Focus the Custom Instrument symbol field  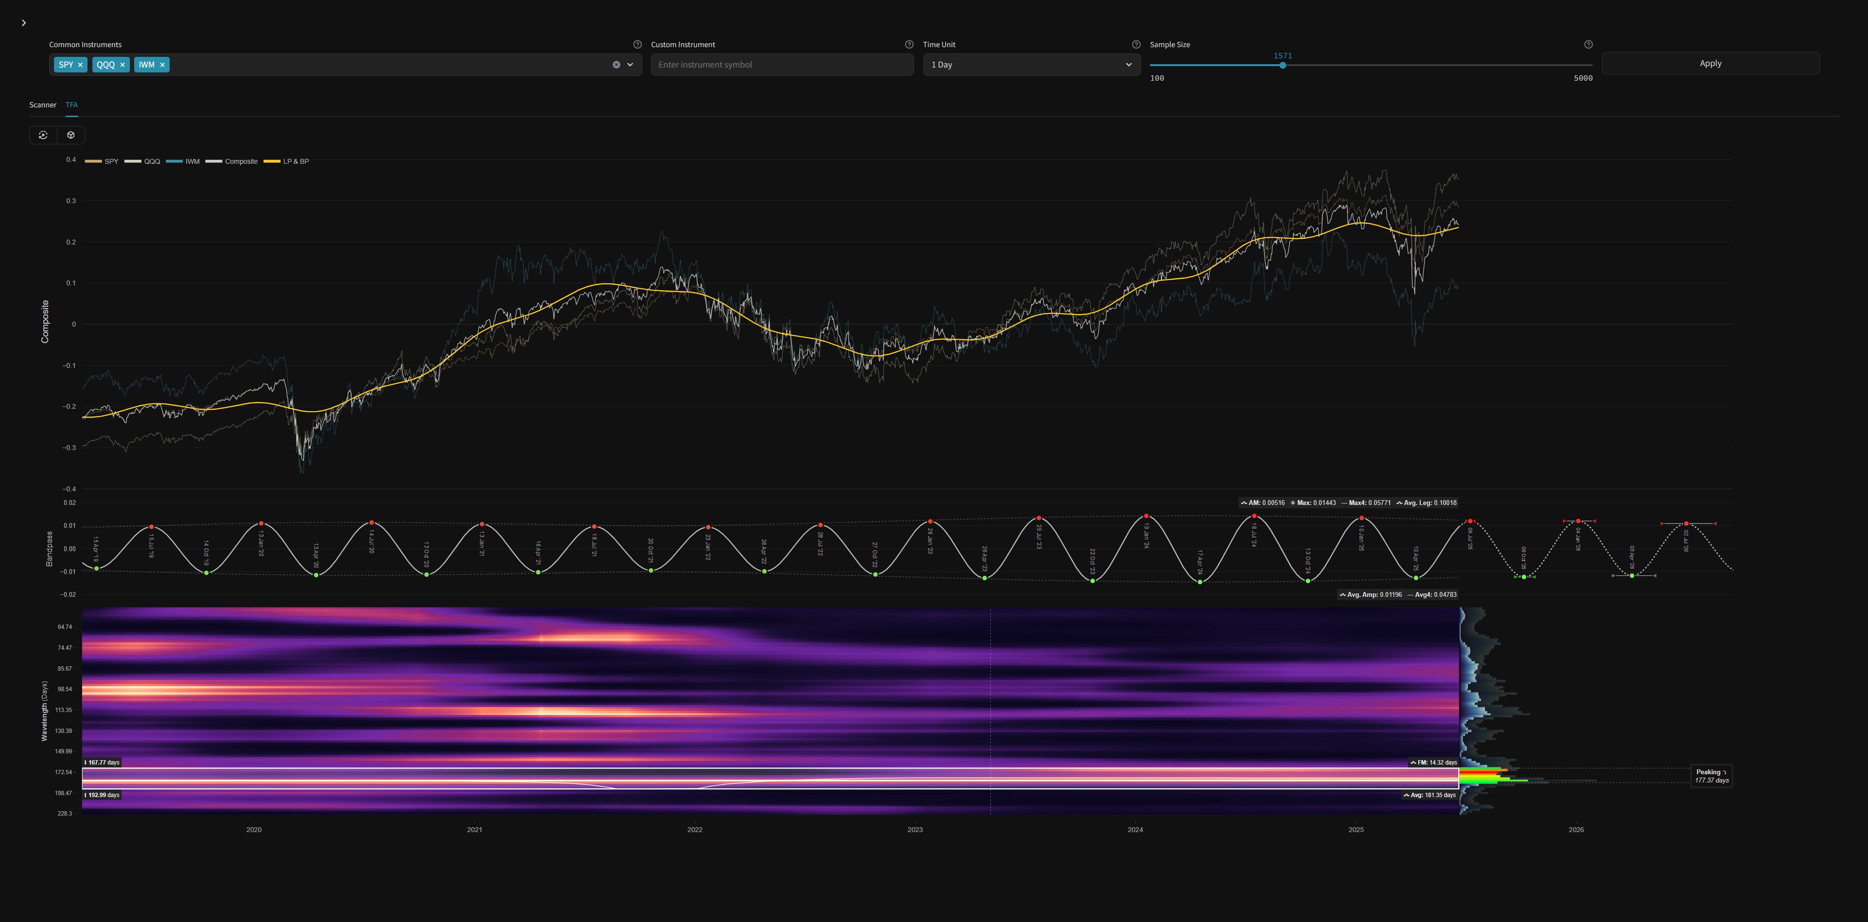781,65
